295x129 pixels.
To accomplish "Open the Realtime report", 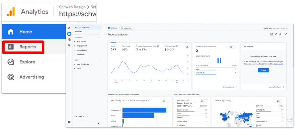I will point(78,32).
